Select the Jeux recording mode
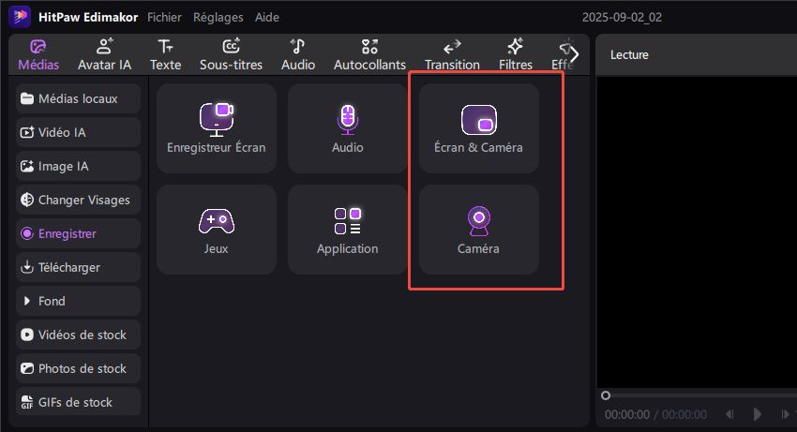The width and height of the screenshot is (797, 432). point(216,229)
